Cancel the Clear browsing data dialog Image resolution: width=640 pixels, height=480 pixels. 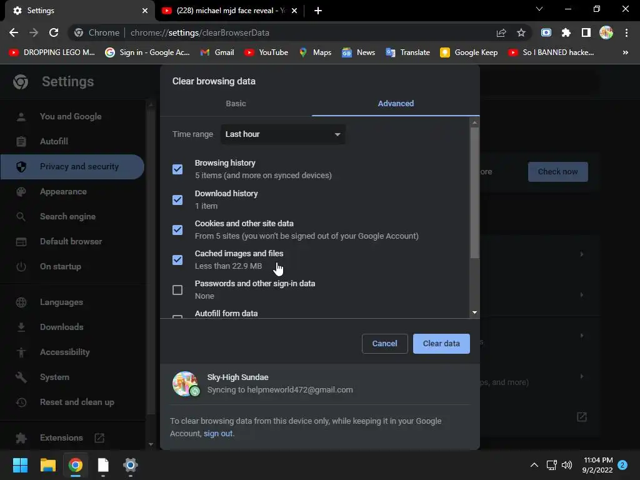click(x=384, y=344)
